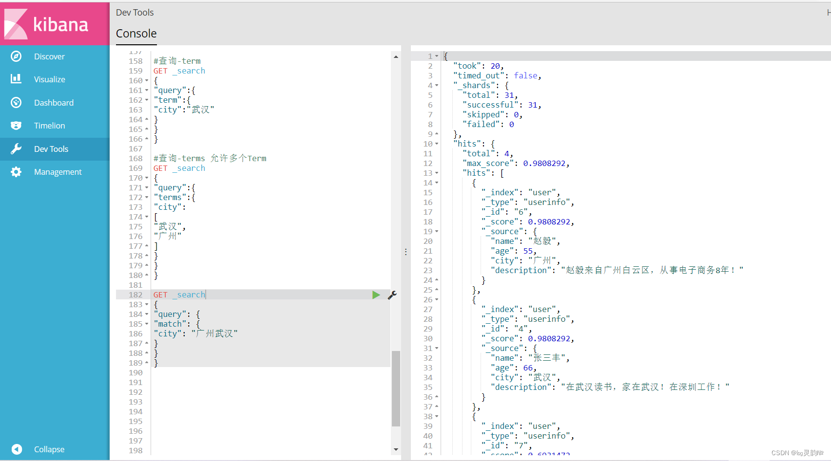The width and height of the screenshot is (831, 461).
Task: Click editor scrollbar up arrow
Action: 396,57
